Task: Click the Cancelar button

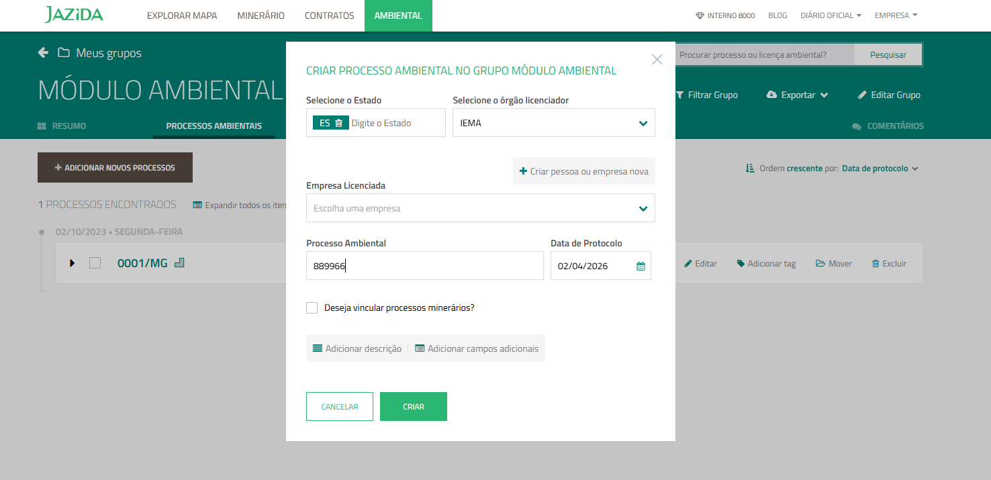Action: 339,406
